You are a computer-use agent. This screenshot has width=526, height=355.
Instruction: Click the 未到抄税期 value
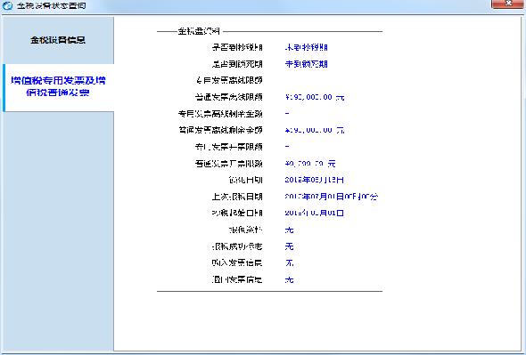click(x=307, y=47)
